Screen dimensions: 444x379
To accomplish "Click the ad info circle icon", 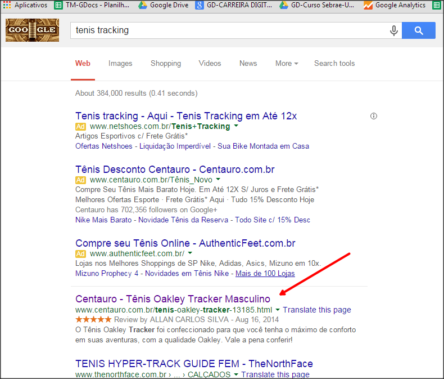I will (374, 116).
